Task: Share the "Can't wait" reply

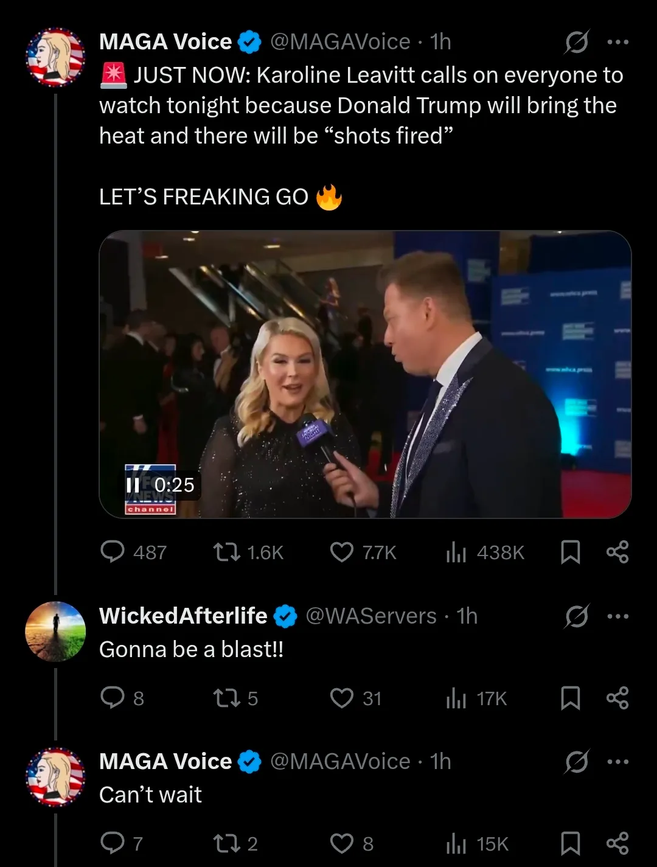Action: (x=617, y=843)
